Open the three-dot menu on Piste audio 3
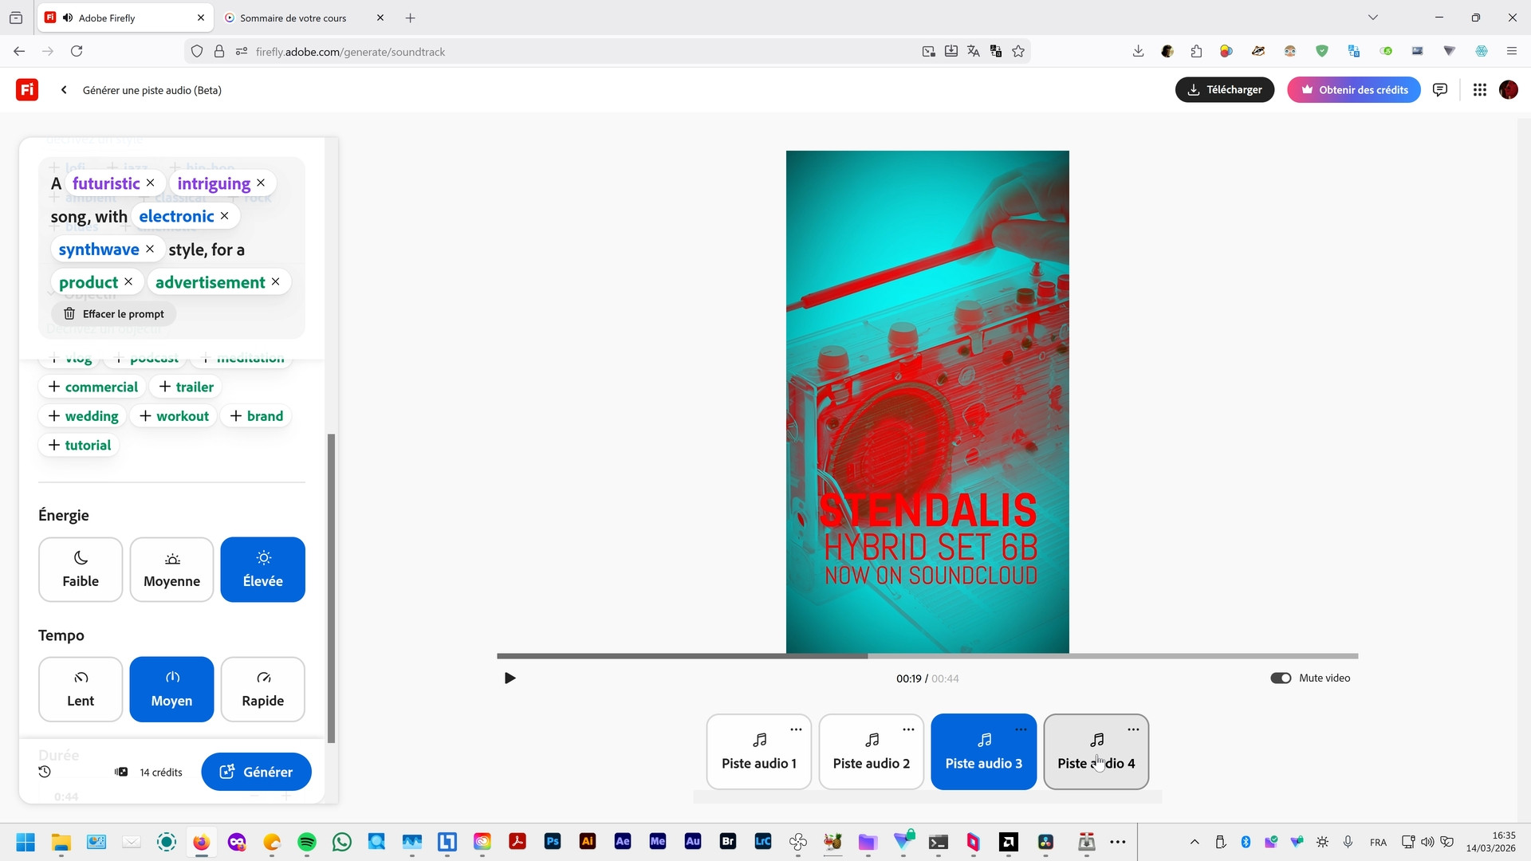This screenshot has height=861, width=1531. click(1021, 729)
